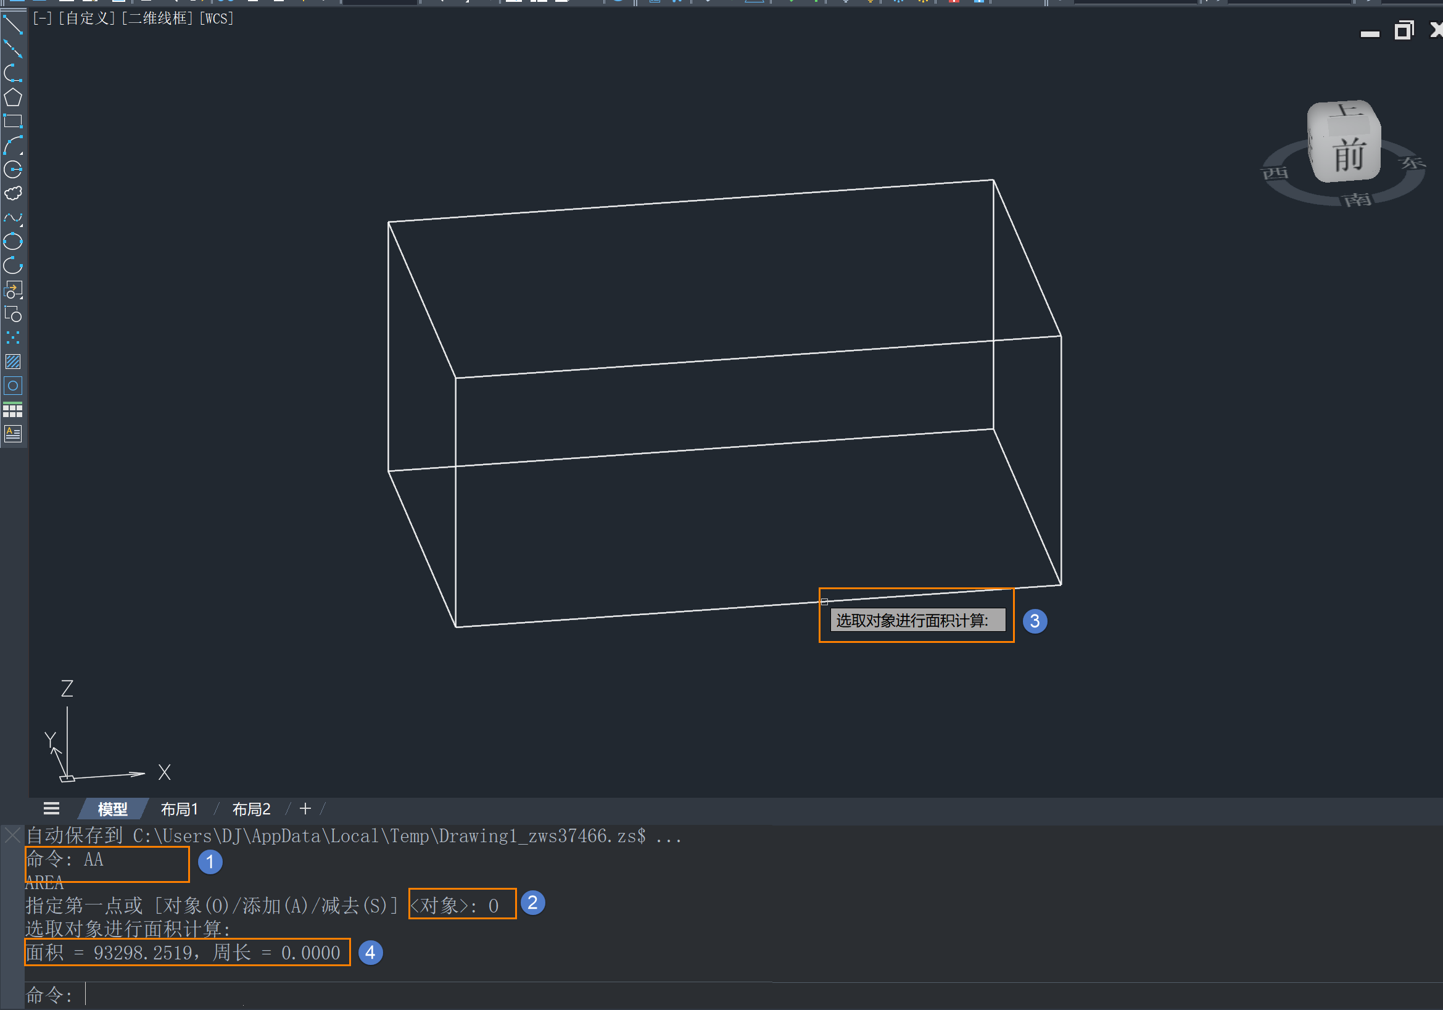Select the Rectangle tool
1443x1010 pixels.
pos(12,122)
